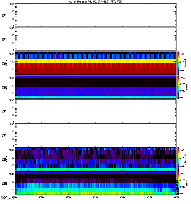Click the "hhmm" axis unit label

pos(4,197)
